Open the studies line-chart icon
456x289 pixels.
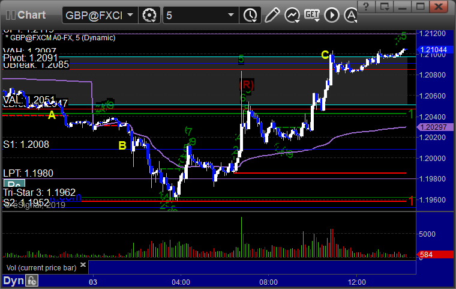click(x=292, y=15)
